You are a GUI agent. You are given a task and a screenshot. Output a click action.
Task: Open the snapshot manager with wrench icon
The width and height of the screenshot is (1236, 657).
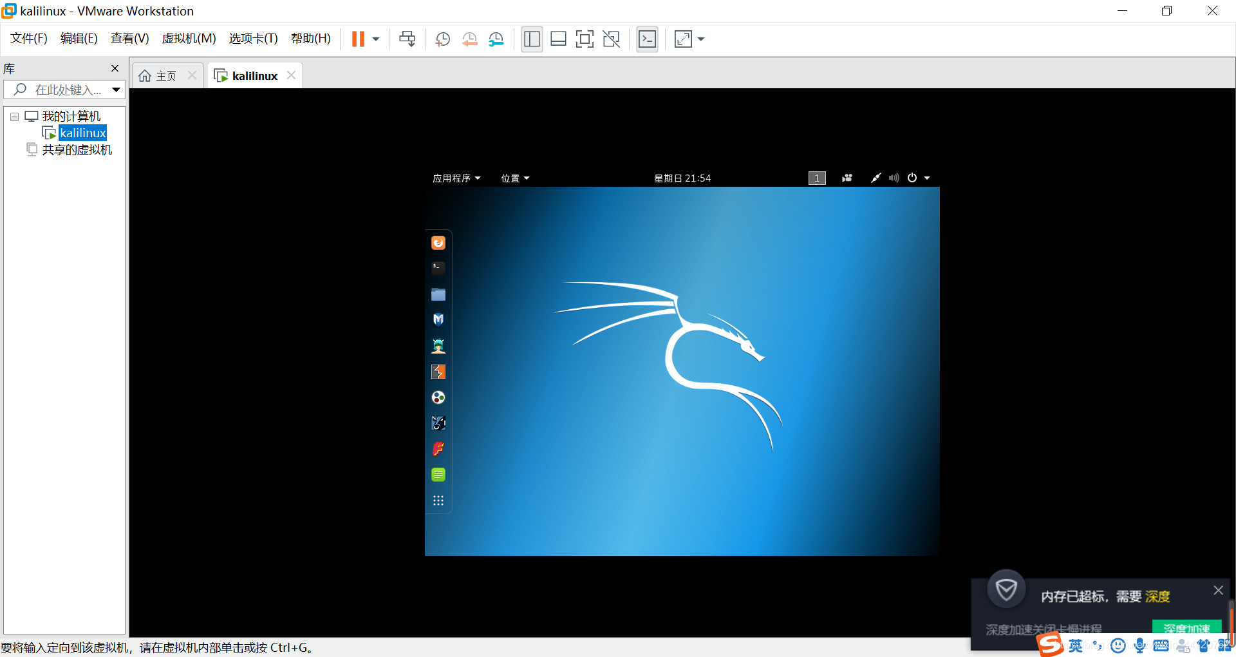(x=496, y=39)
